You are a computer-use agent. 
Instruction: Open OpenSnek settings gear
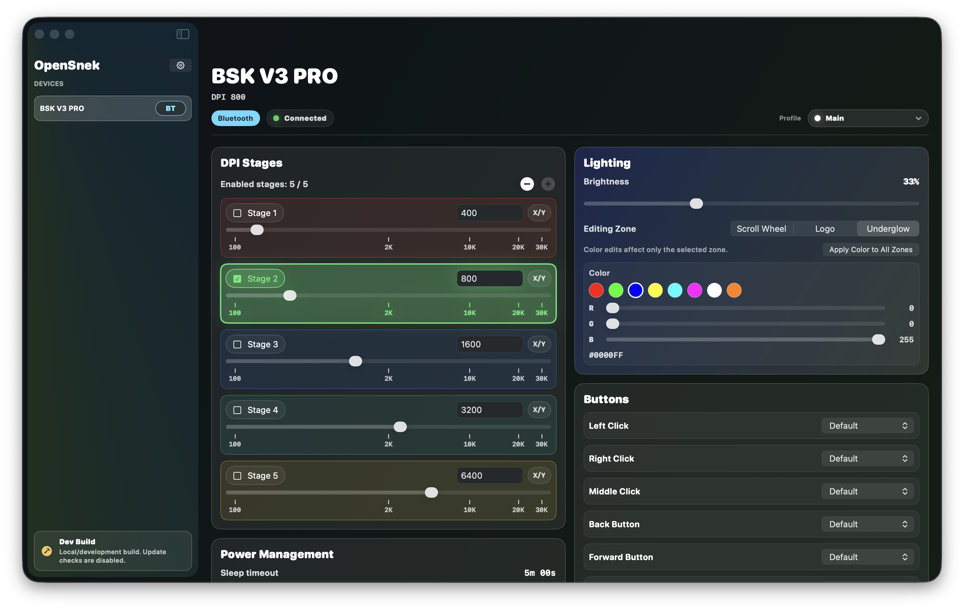[x=181, y=65]
